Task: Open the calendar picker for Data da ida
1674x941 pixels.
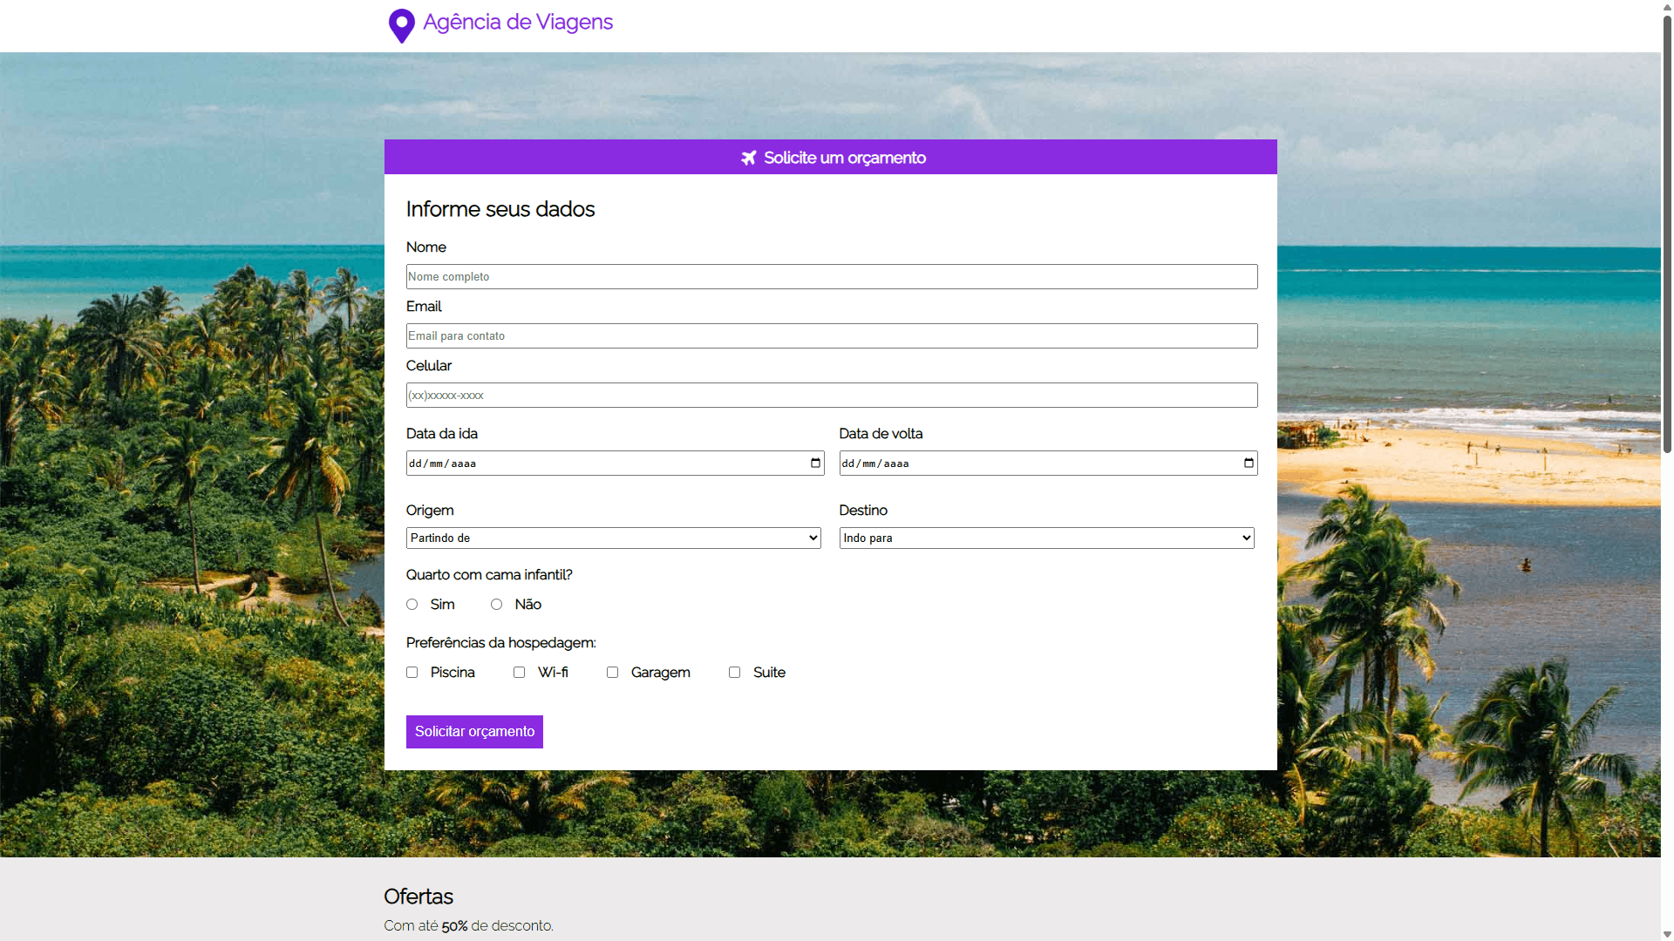Action: [815, 464]
